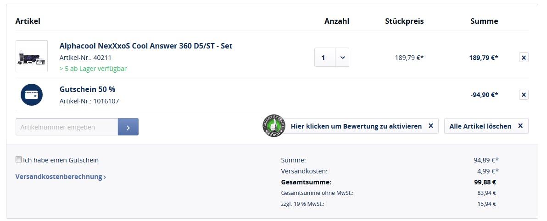This screenshot has height=221, width=547.
Task: Tick the 'Ich habe einen Gutschein' checkbox
Action: point(18,160)
